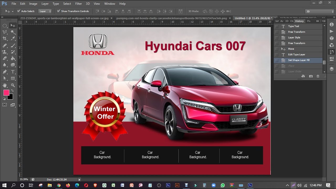The height and width of the screenshot is (189, 336).
Task: Open the Image menu
Action: pyautogui.click(x=33, y=4)
